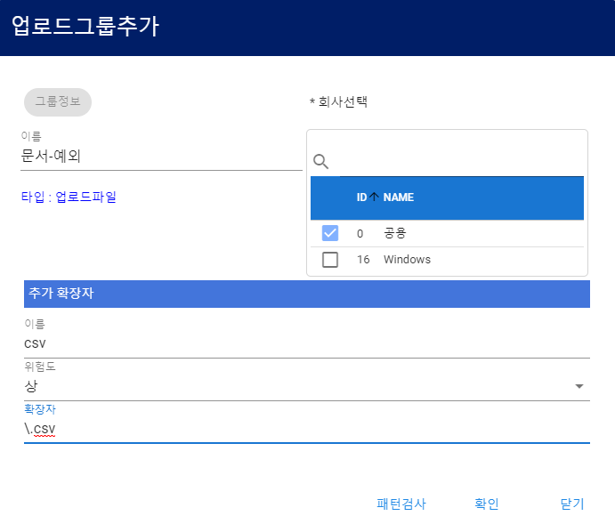Click the ID value 16

click(363, 260)
